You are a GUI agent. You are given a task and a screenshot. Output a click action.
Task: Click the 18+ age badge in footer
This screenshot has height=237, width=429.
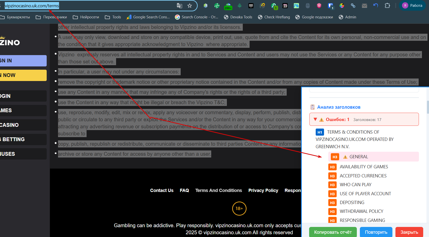[x=239, y=209]
